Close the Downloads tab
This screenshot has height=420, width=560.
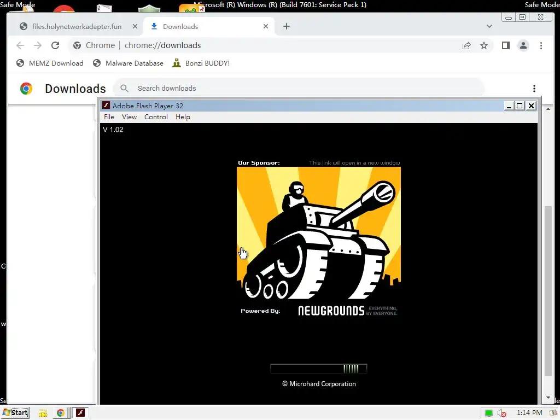tap(266, 26)
